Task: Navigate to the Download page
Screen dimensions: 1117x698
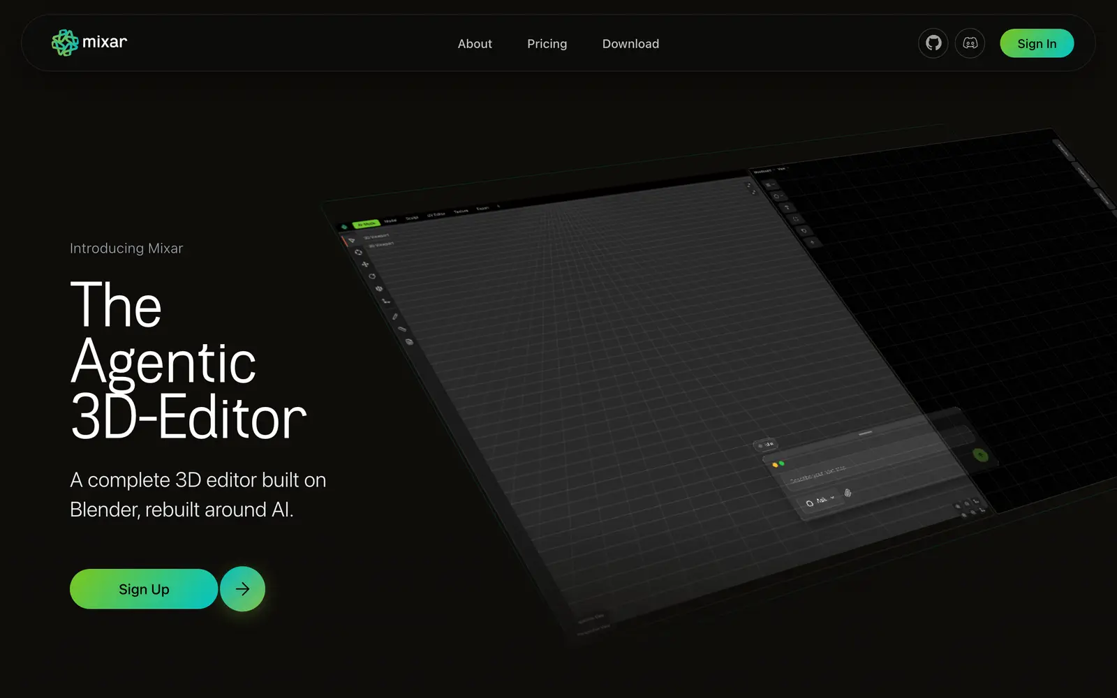Action: coord(630,44)
